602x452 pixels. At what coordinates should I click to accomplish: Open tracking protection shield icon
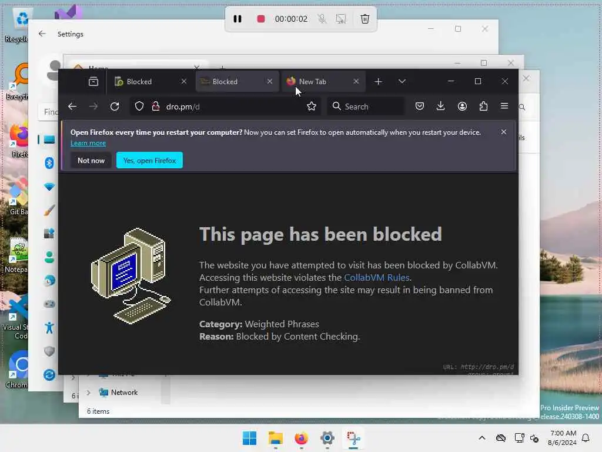[139, 107]
